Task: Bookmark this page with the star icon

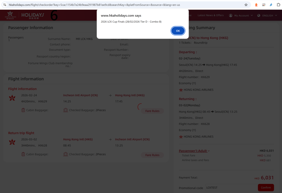Action: [x=246, y=5]
